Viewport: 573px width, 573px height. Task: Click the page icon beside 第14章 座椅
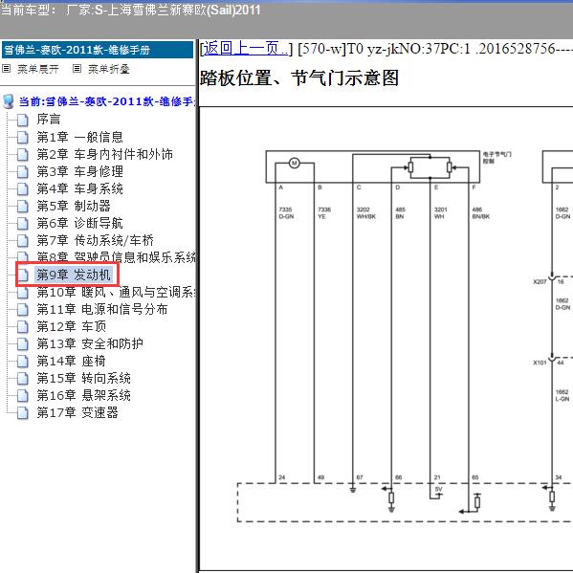[23, 361]
